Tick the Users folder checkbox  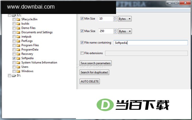click(14, 67)
